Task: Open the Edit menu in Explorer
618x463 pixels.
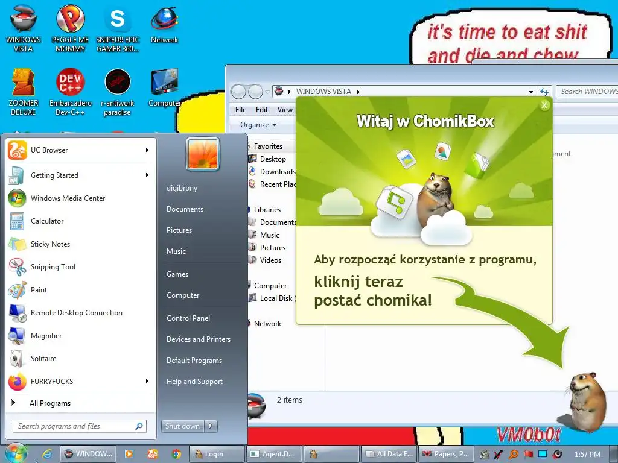Action: [x=262, y=110]
